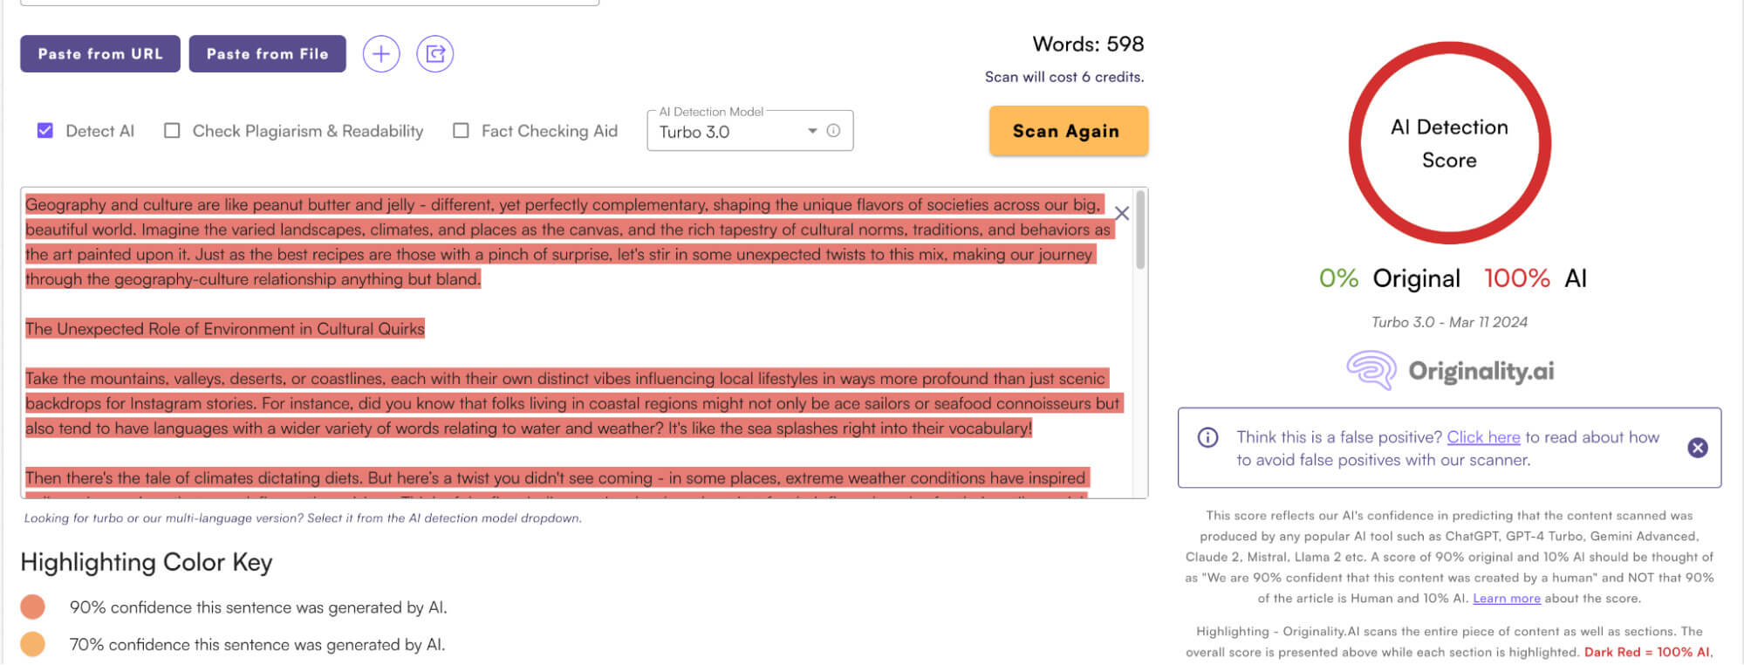Open the 'Click here' false positive link
The width and height of the screenshot is (1744, 665).
(x=1483, y=437)
